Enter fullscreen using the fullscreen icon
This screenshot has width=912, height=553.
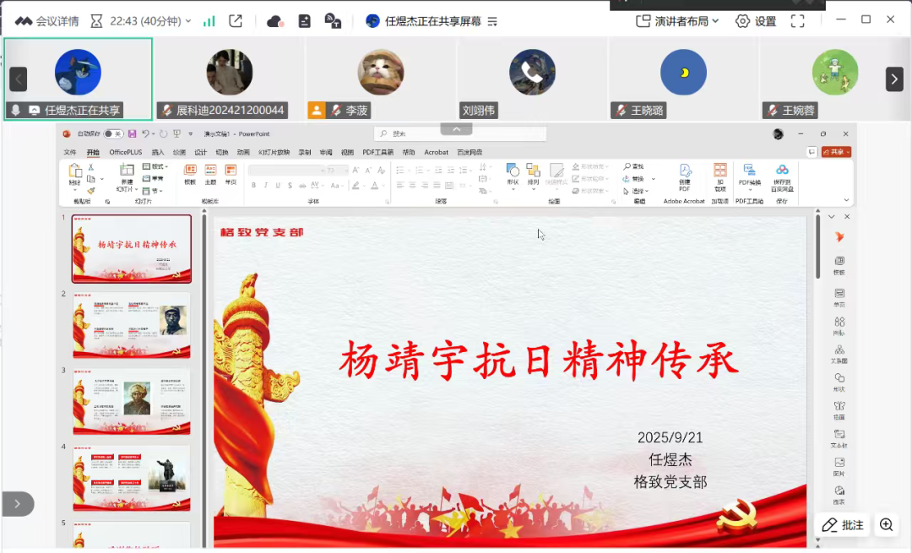tap(798, 21)
